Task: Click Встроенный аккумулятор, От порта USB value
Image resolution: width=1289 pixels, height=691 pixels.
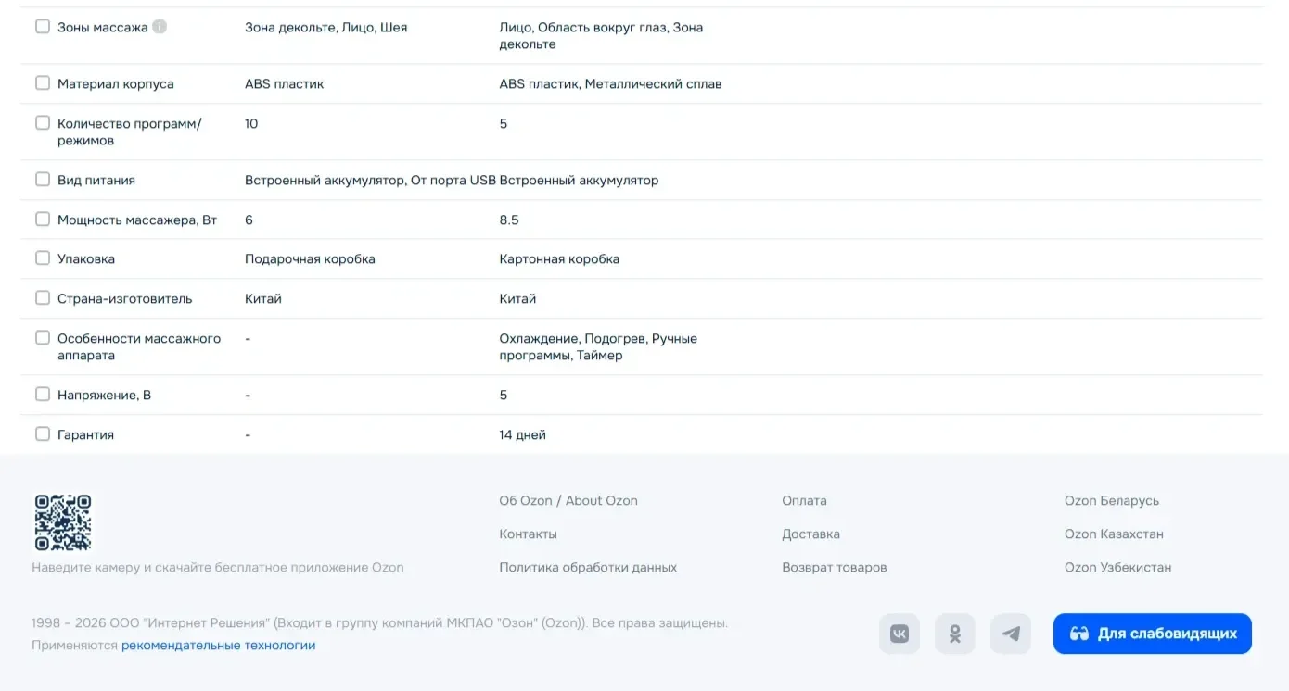Action: 371,180
